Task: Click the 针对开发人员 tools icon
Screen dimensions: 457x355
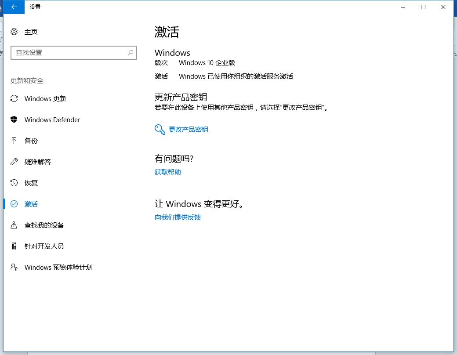Action: coord(14,246)
